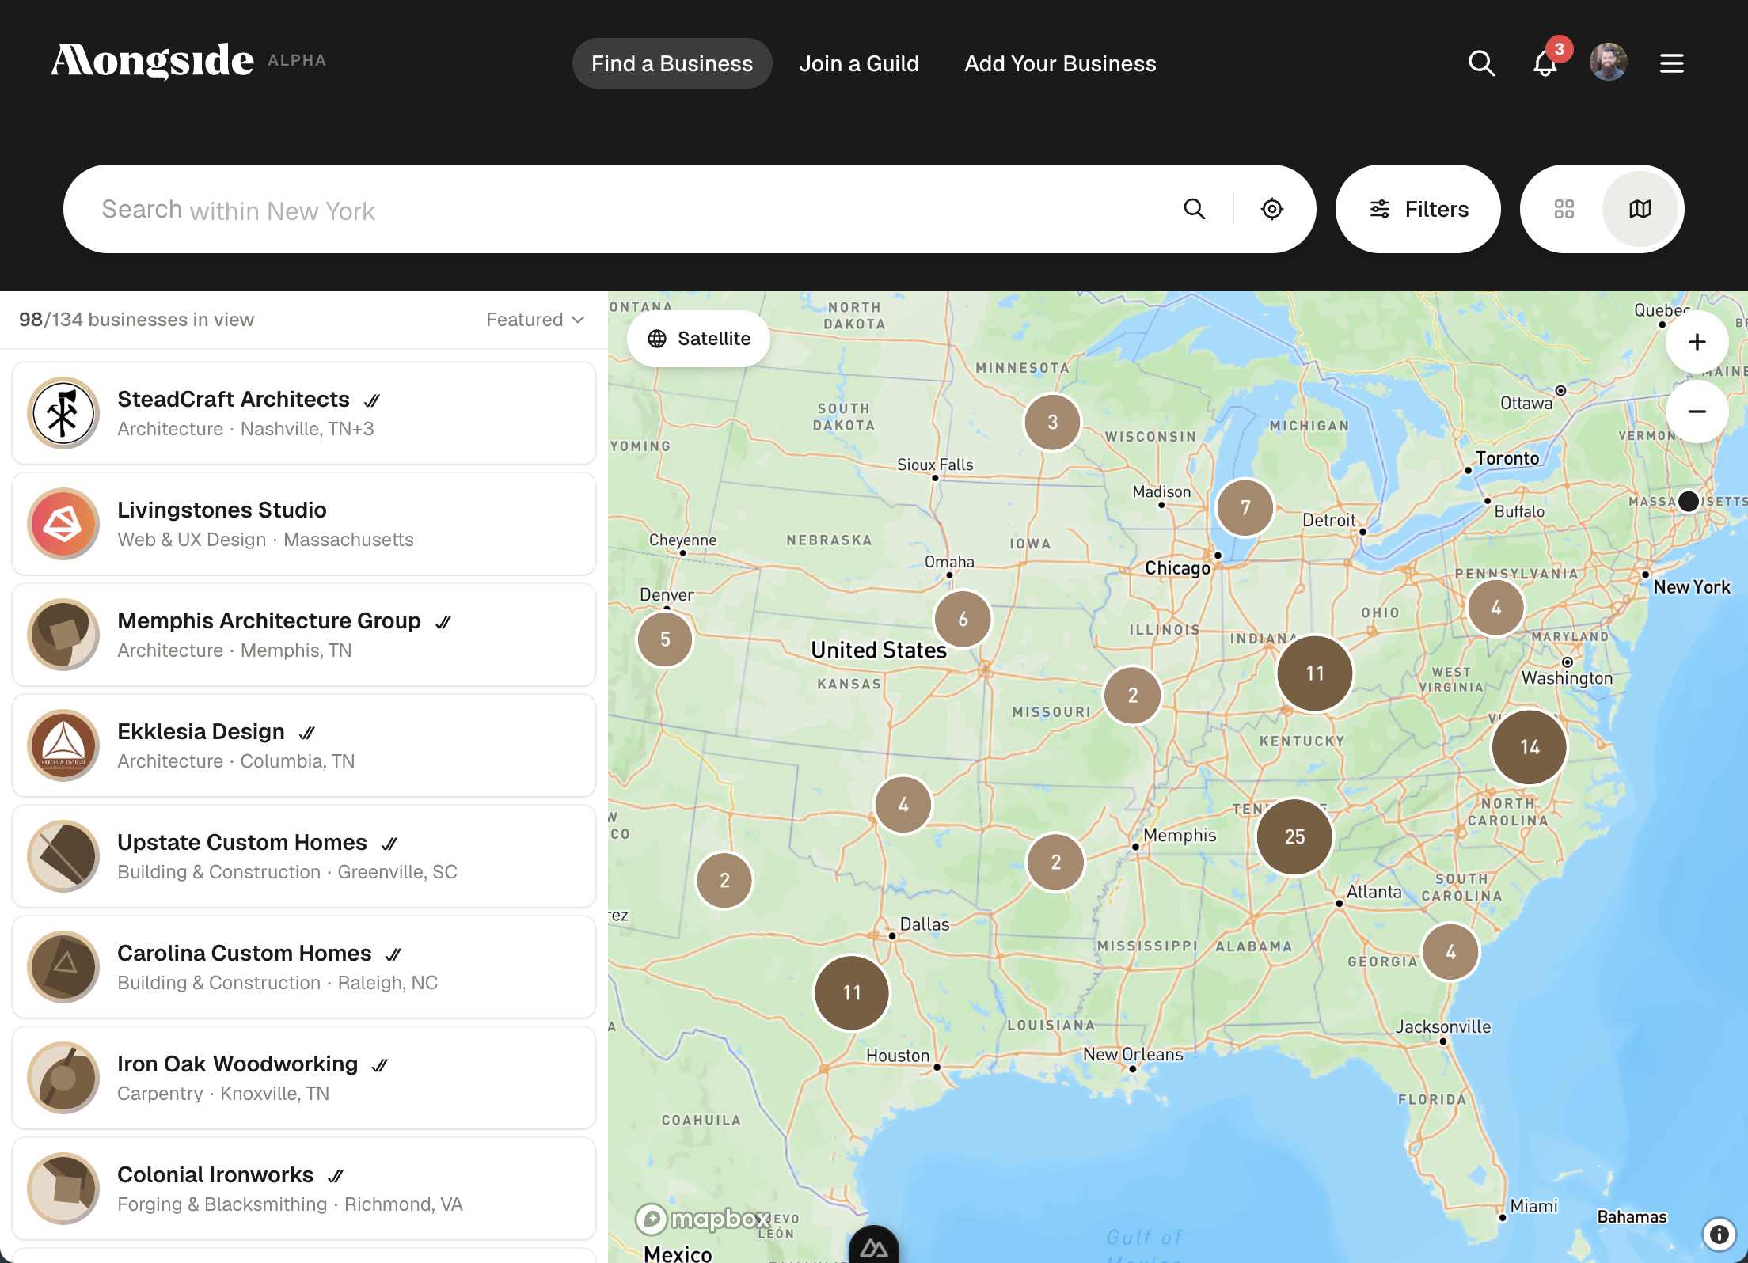Switch to grid view
The width and height of the screenshot is (1748, 1263).
coord(1564,209)
